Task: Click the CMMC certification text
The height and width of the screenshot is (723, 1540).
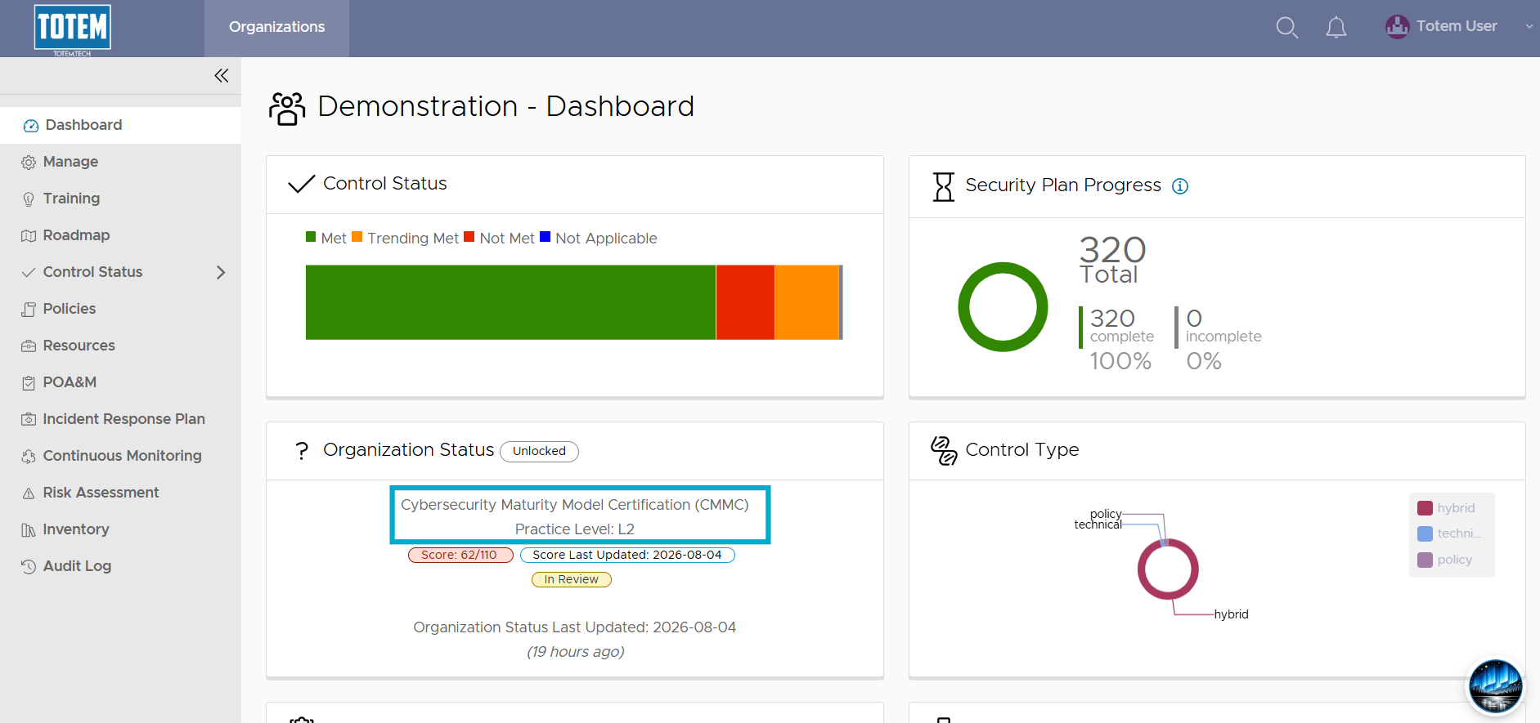Action: 575,505
